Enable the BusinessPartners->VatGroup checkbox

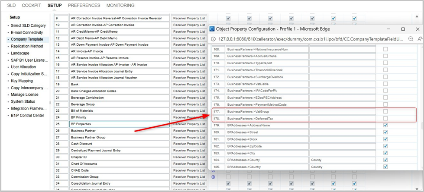[385, 112]
